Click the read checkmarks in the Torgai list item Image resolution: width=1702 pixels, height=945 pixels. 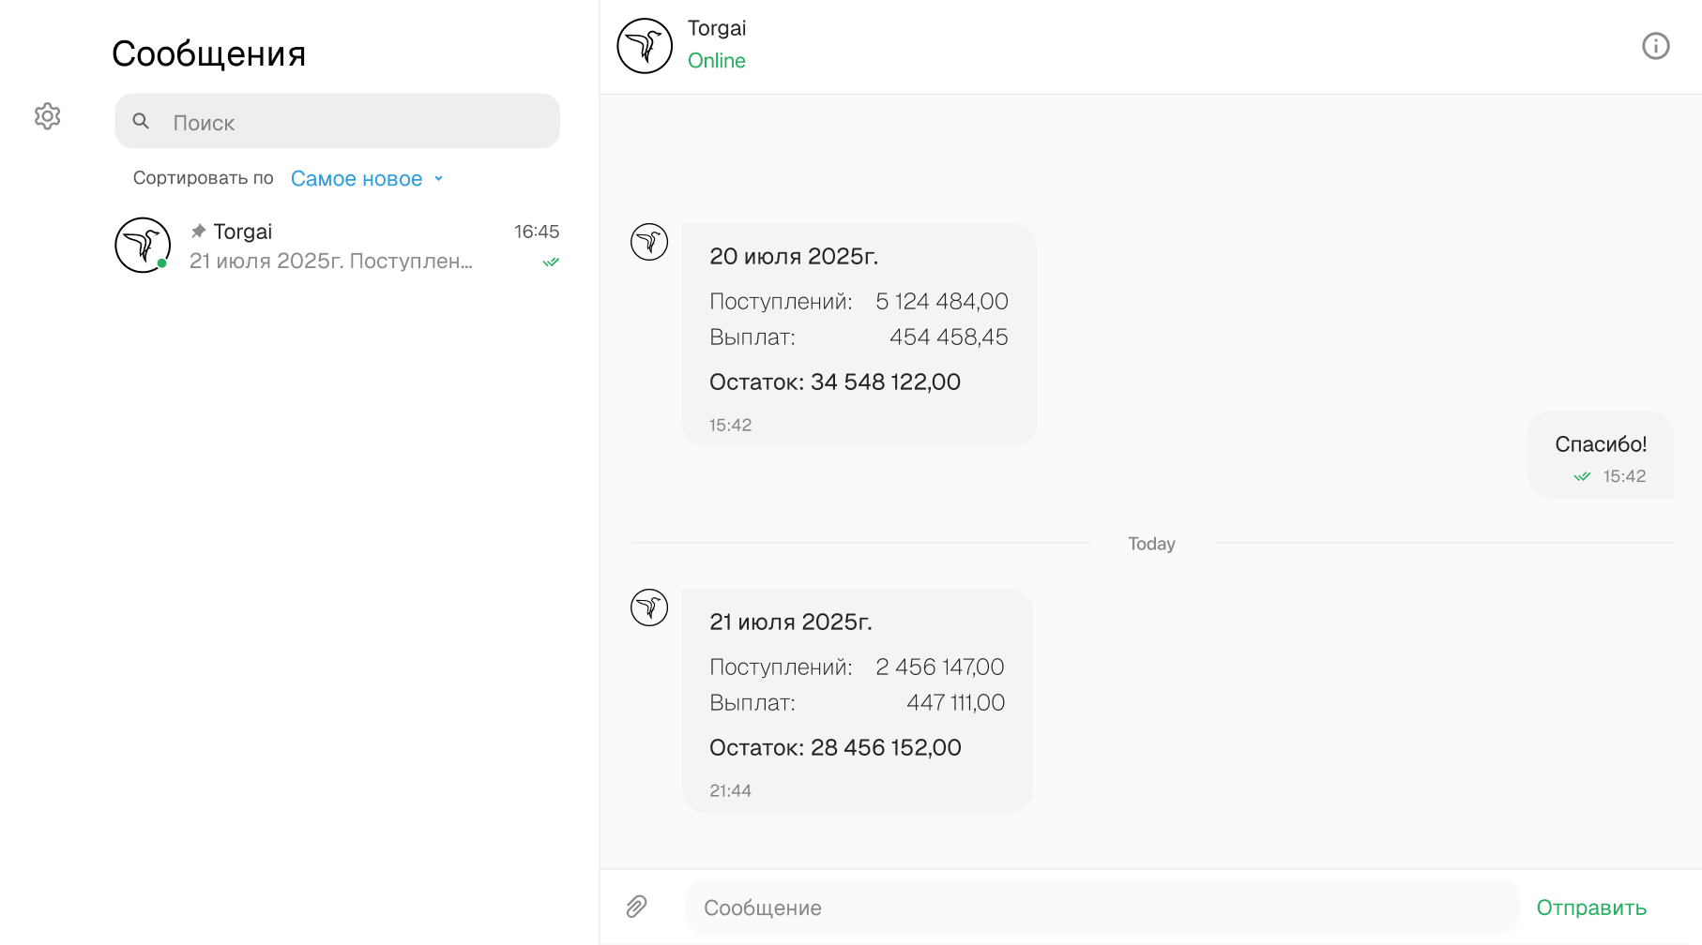(x=551, y=262)
